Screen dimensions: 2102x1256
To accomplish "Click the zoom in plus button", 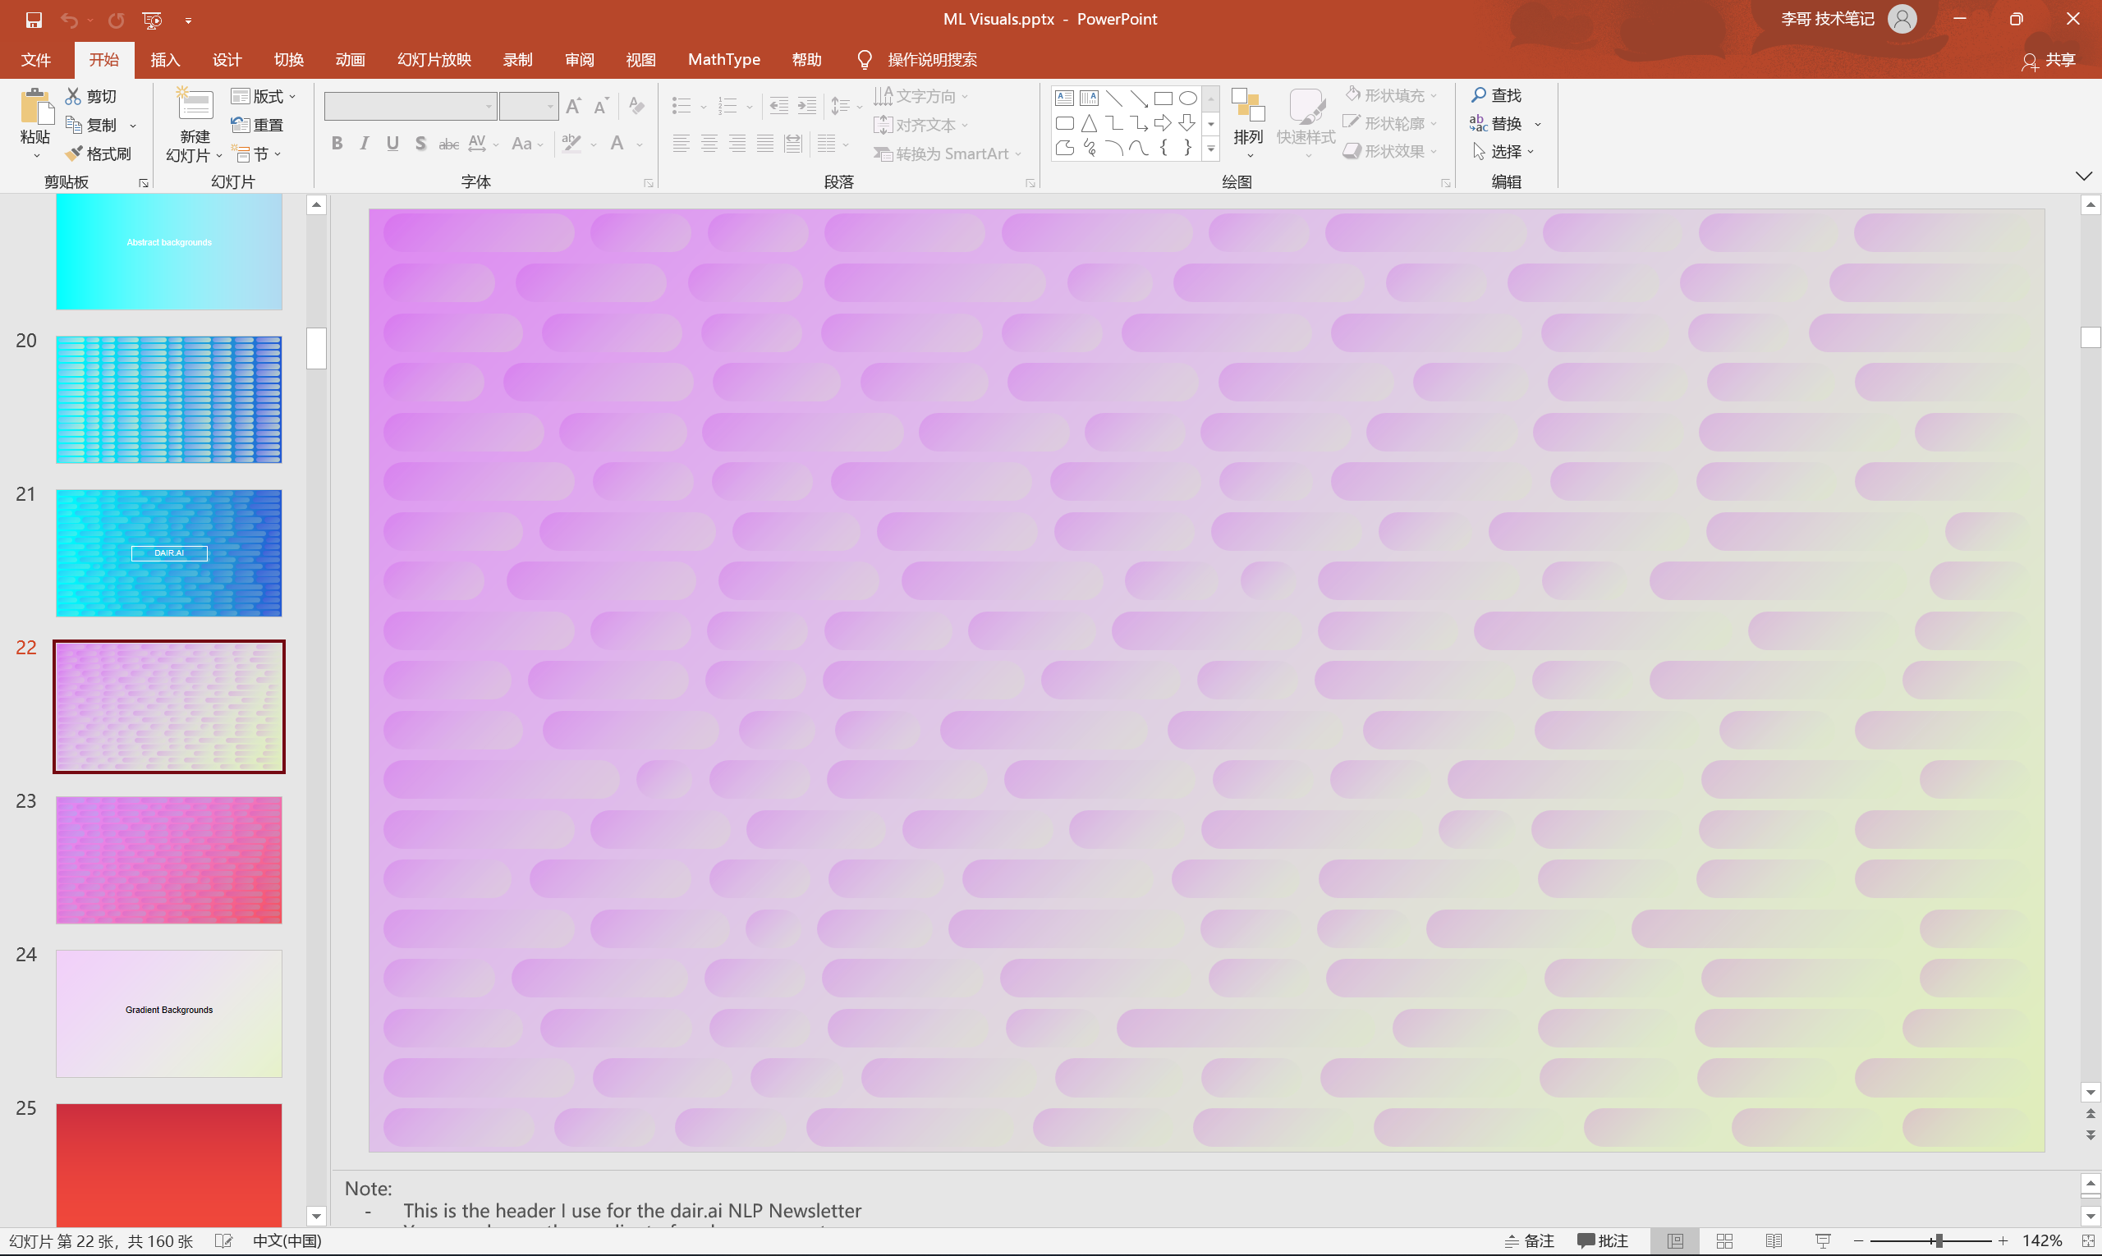I will [2003, 1240].
